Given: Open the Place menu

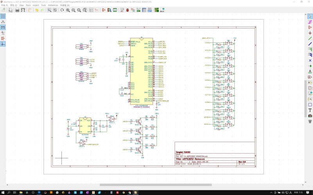Looking at the screenshot, I should [28, 5].
